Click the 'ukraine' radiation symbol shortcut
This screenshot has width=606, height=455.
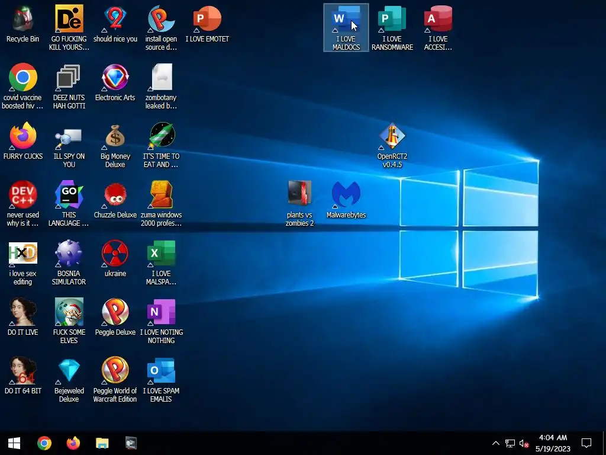[115, 259]
